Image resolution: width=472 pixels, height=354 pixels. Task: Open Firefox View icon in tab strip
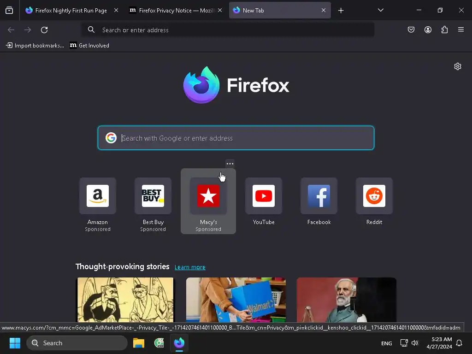(x=9, y=10)
